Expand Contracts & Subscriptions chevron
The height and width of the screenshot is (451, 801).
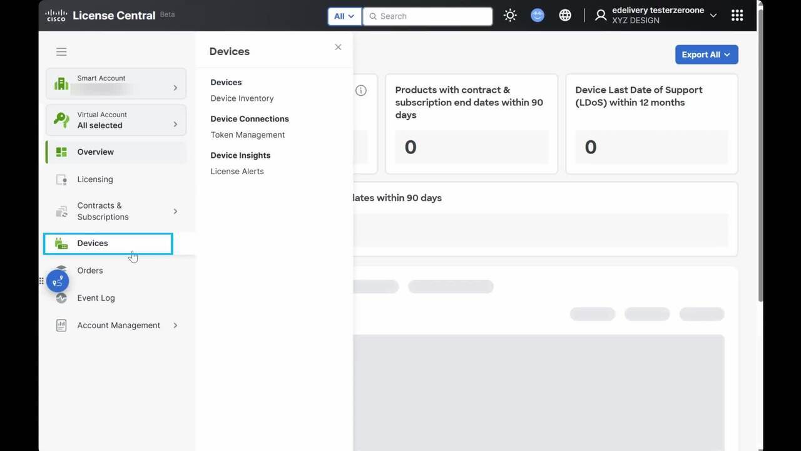175,211
